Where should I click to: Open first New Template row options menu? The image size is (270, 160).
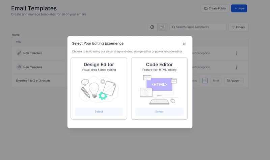click(x=236, y=53)
